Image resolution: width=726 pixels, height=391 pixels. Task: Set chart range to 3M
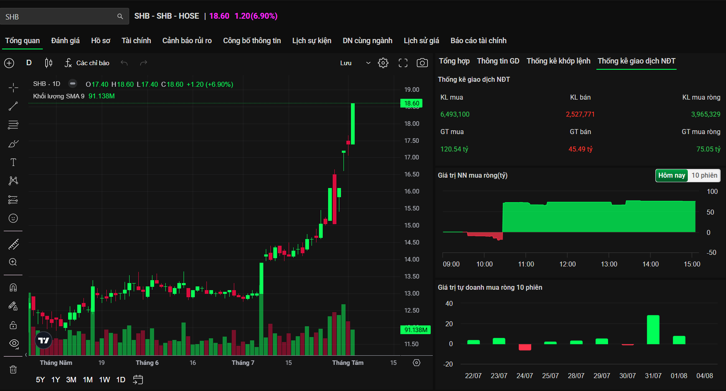[x=71, y=380]
